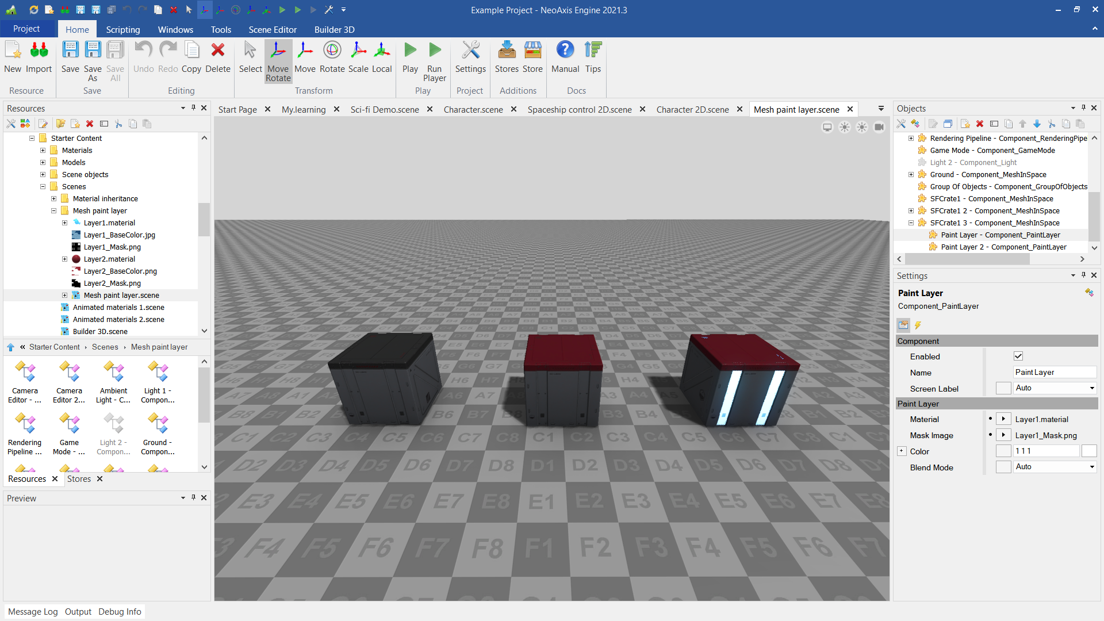Collapse the Mesh paint layer folder
Image resolution: width=1104 pixels, height=621 pixels.
click(x=53, y=211)
